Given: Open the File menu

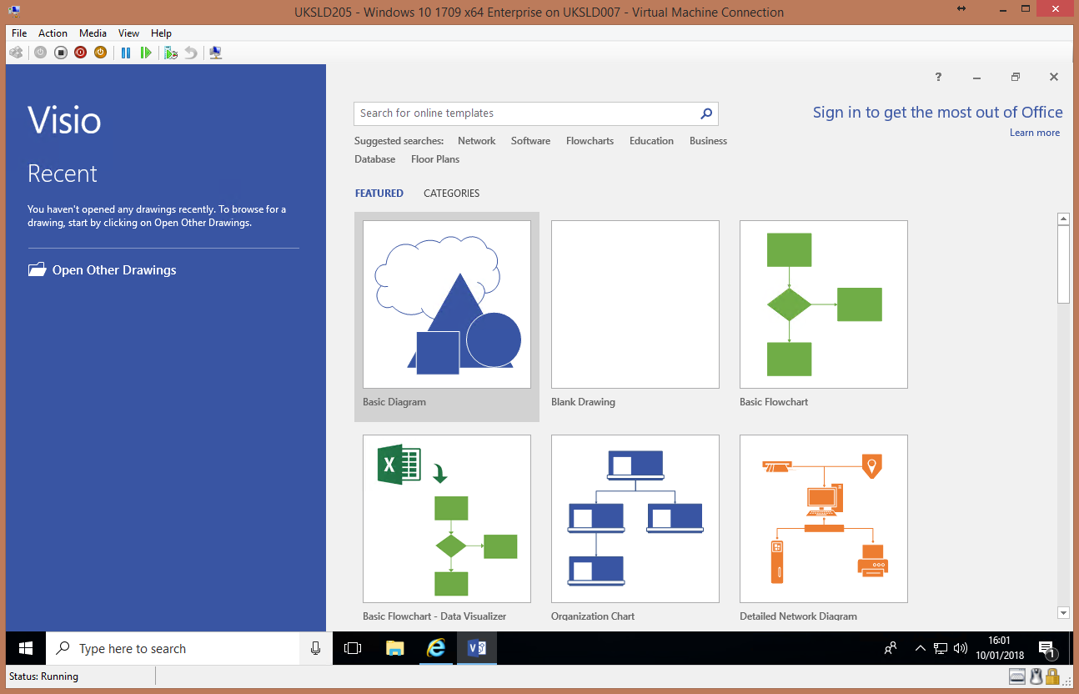Looking at the screenshot, I should click(x=19, y=33).
